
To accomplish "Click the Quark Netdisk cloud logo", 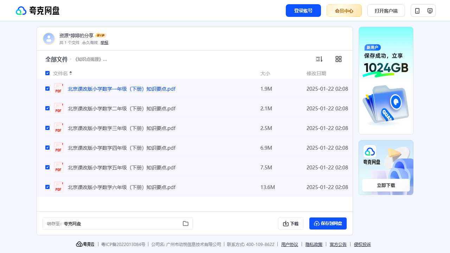I will (38, 11).
